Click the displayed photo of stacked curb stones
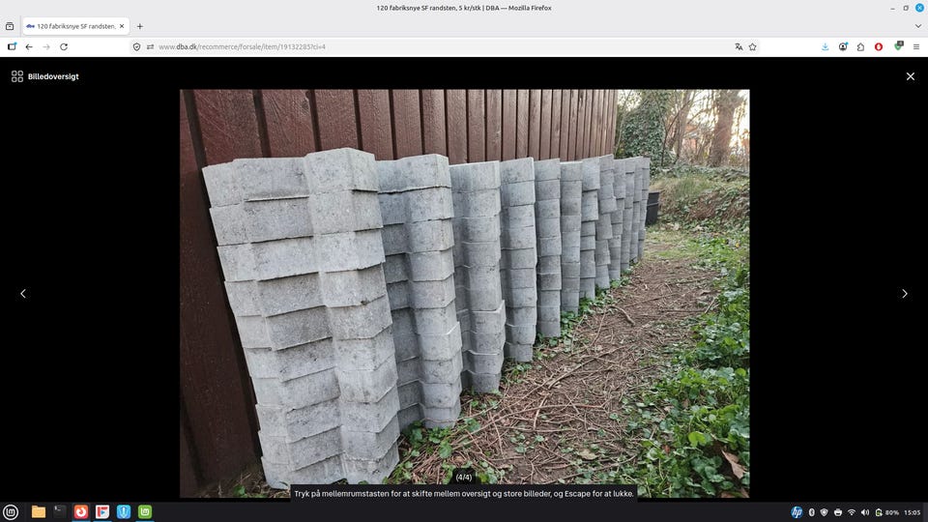 465,293
